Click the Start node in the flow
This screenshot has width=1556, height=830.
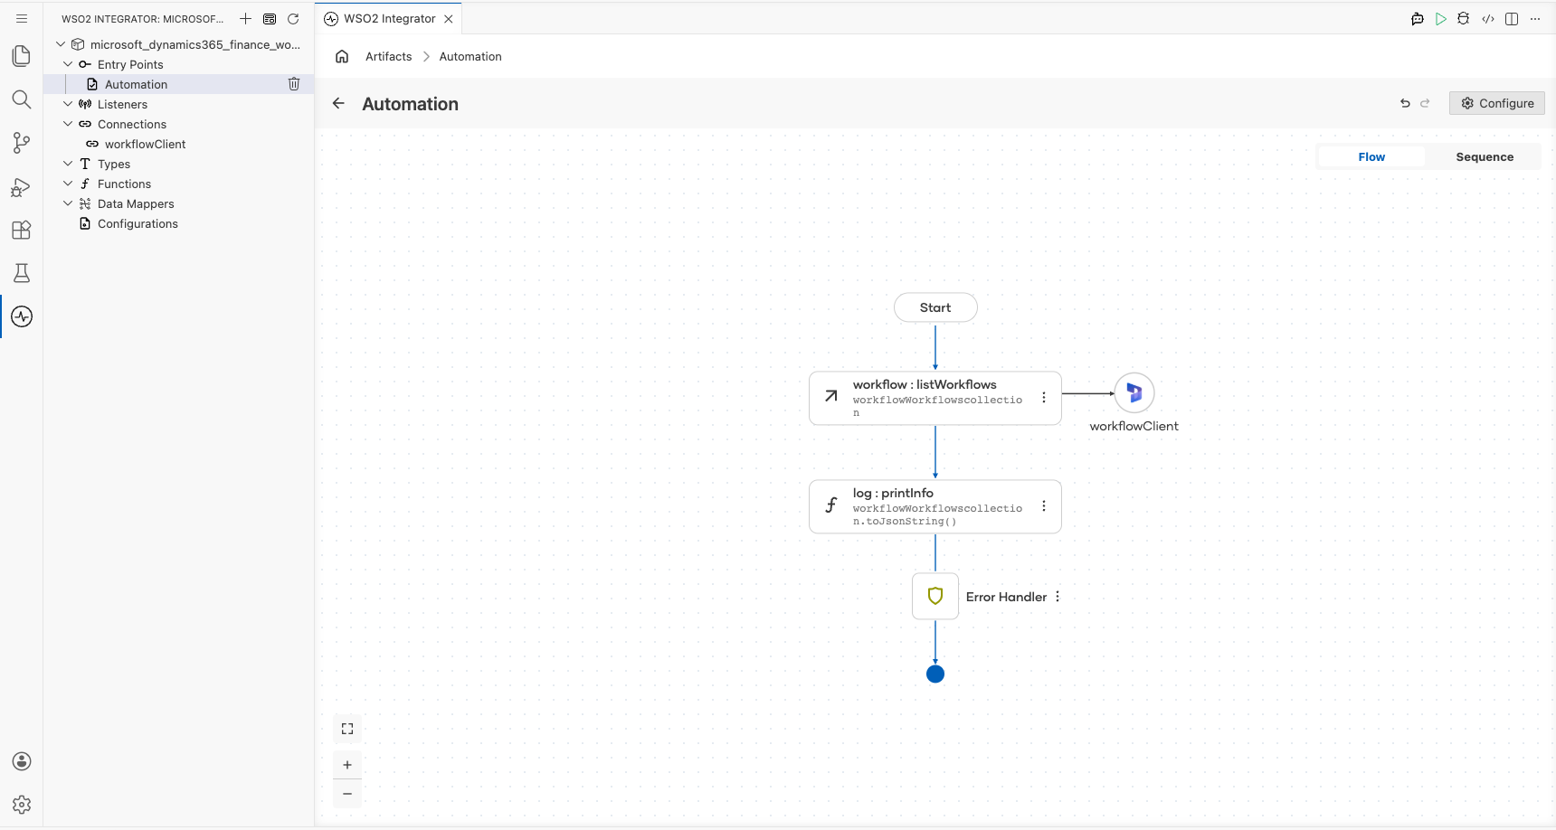[935, 307]
